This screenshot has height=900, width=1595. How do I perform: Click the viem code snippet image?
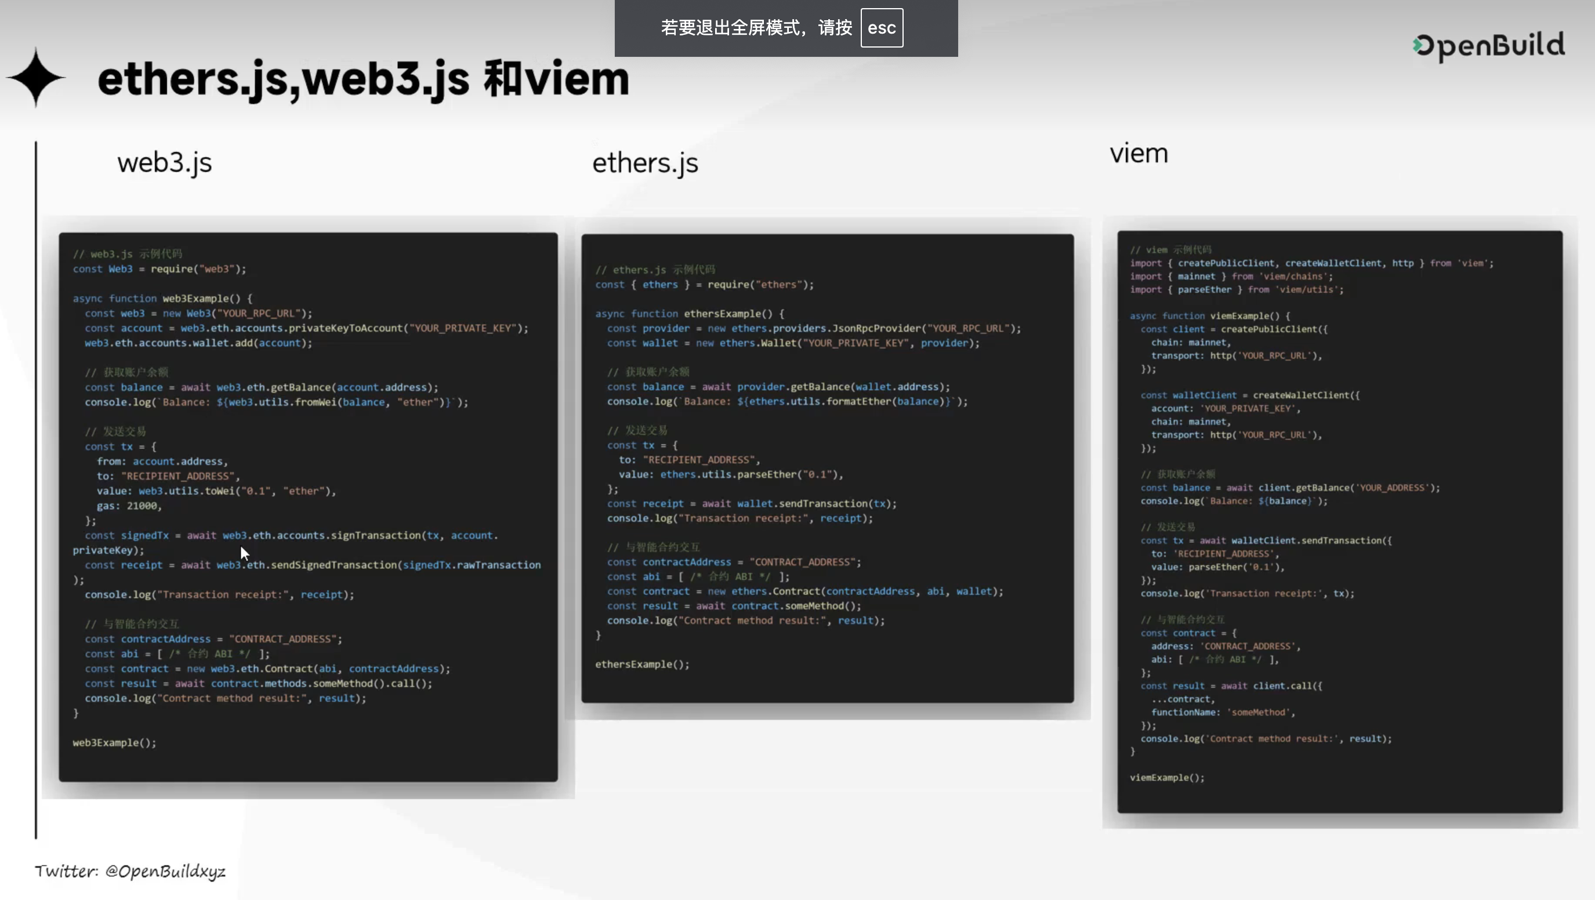(1339, 521)
